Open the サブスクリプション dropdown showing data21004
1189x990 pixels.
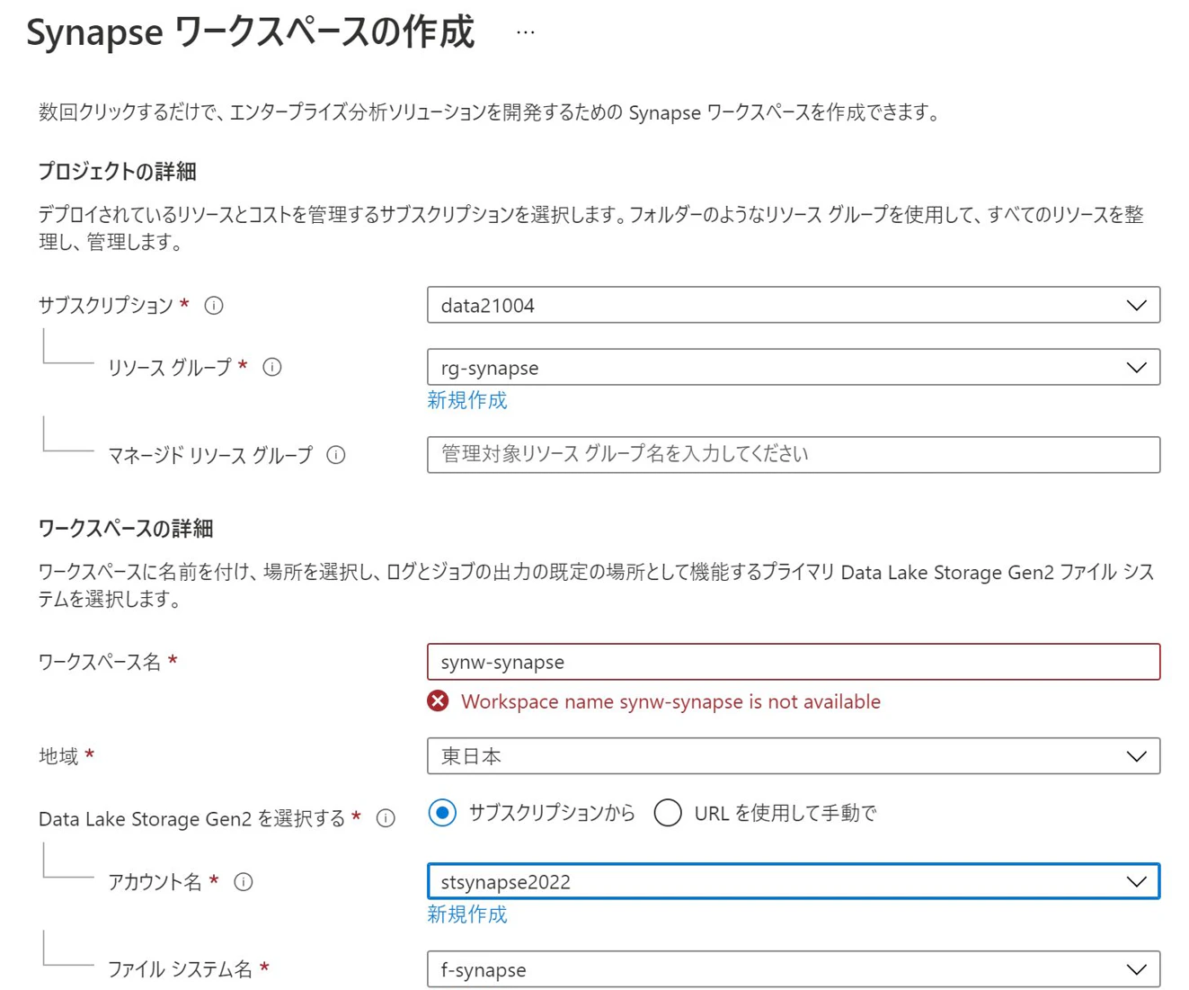tap(794, 305)
